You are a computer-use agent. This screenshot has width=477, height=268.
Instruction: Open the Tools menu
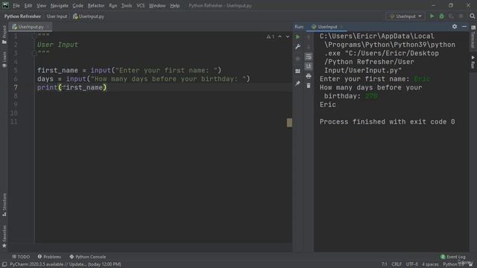coord(127,5)
